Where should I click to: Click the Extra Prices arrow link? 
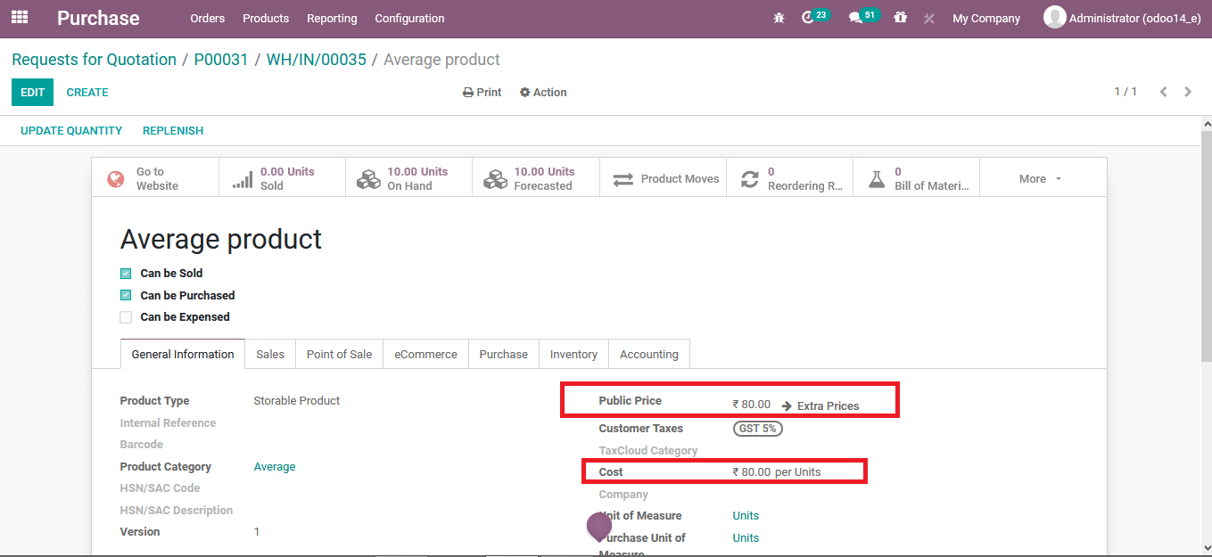click(x=820, y=405)
